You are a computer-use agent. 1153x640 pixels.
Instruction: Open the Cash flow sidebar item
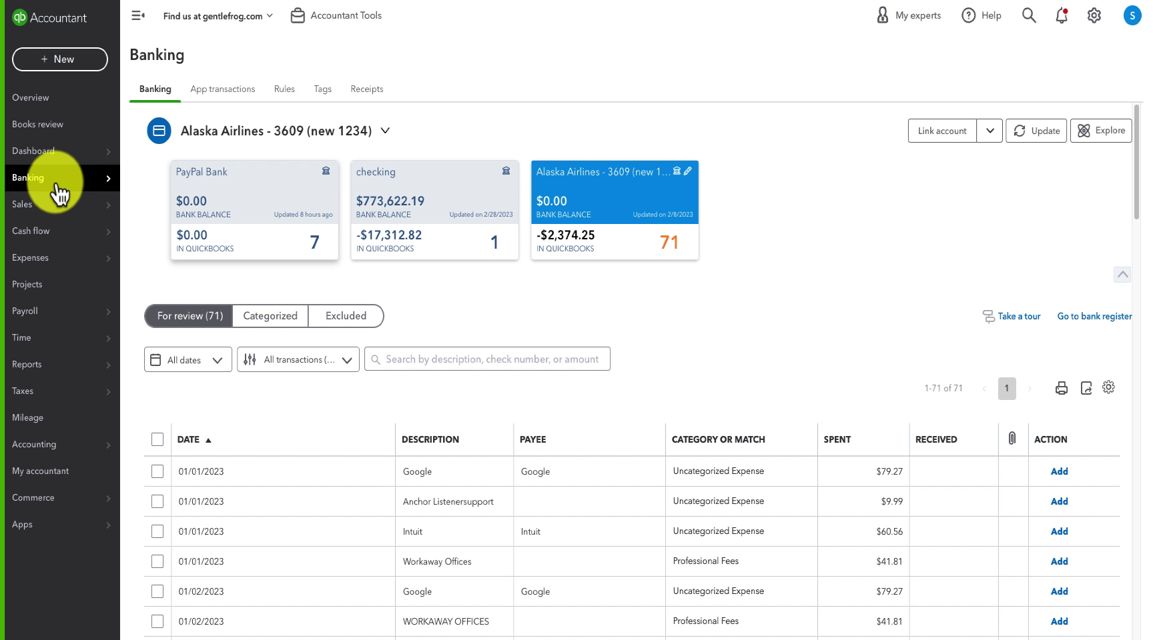point(31,231)
